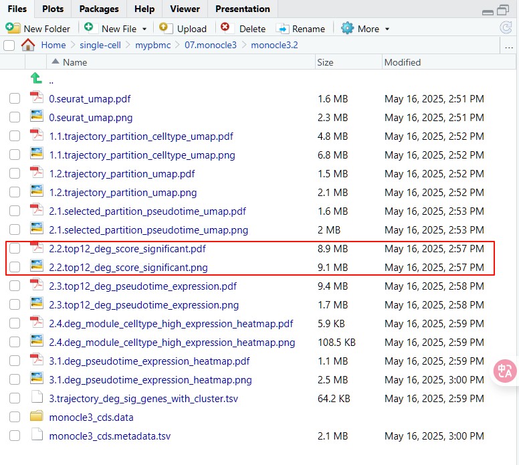Click the PDF icon of 0.seurat_umap.pdf
519x465 pixels.
click(36, 98)
